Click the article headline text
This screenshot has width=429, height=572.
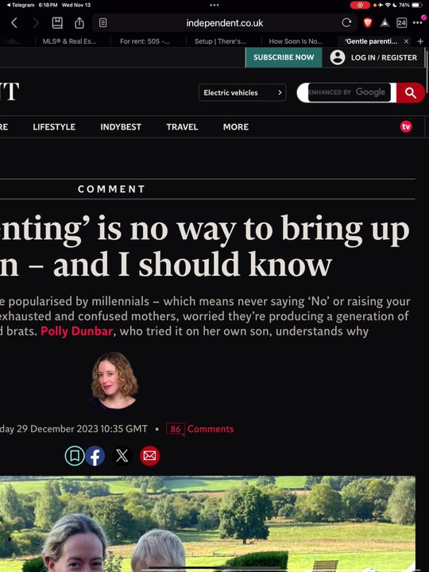pyautogui.click(x=205, y=246)
